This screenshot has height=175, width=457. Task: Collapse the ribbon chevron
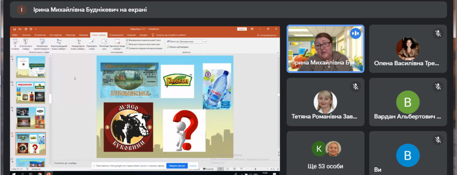click(x=278, y=52)
